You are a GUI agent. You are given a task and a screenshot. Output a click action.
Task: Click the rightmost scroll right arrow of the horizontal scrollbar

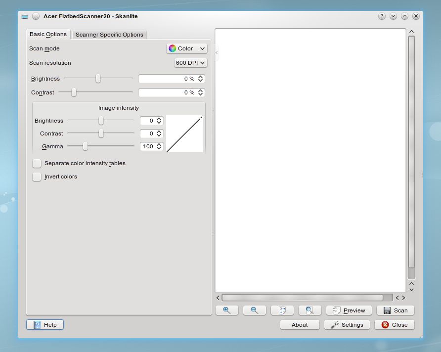[403, 298]
